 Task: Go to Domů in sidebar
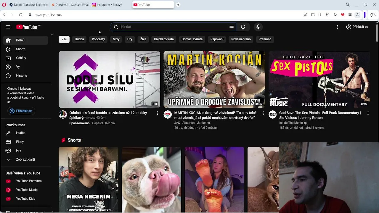[25, 40]
